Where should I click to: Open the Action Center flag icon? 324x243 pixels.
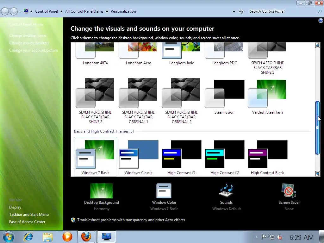point(264,237)
